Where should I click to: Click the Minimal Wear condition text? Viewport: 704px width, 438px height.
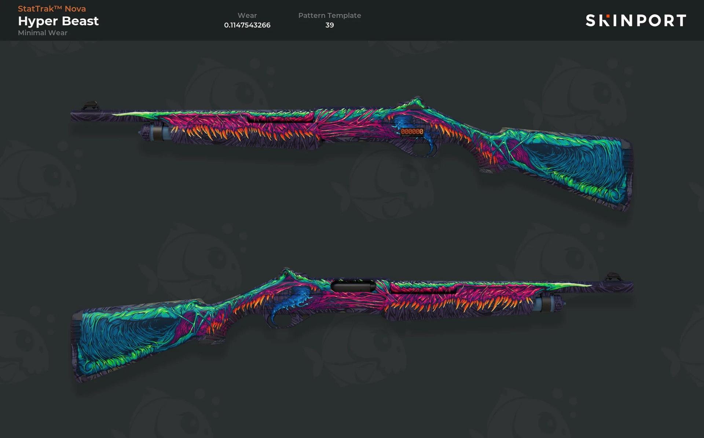pos(43,33)
